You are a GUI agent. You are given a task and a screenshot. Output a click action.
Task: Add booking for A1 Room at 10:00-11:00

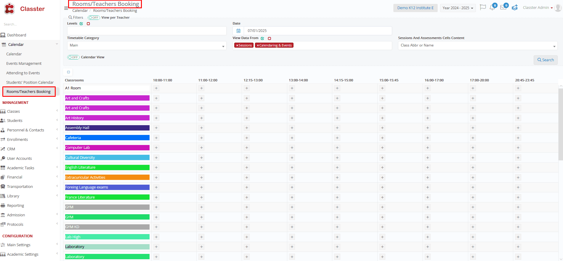coord(156,88)
